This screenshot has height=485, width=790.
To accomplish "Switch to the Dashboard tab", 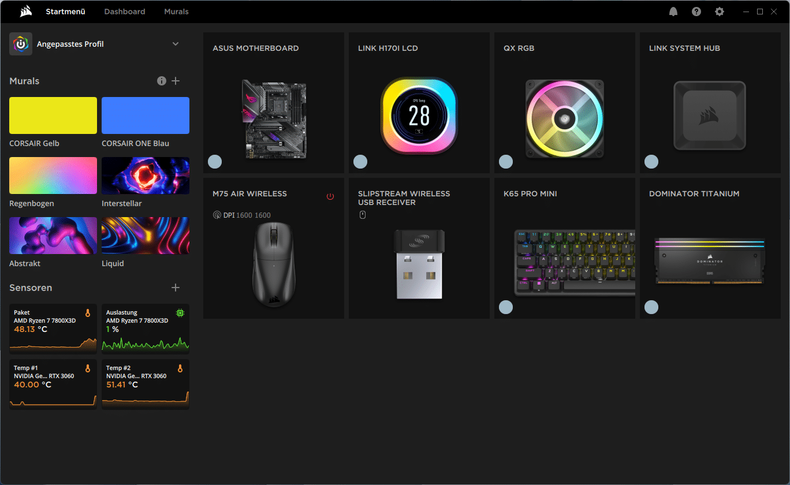I will click(x=125, y=12).
